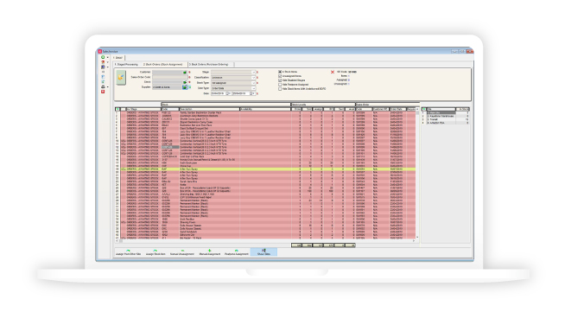Expand the Classification dropdown
The height and width of the screenshot is (312, 565).
pos(253,78)
